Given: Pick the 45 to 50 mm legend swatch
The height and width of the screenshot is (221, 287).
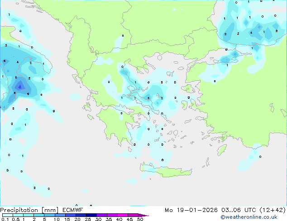Looking at the screenshot, I should tap(133, 215).
